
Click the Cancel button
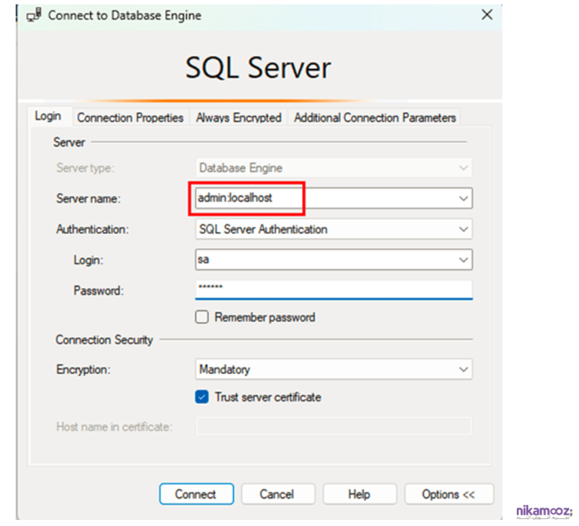click(278, 495)
